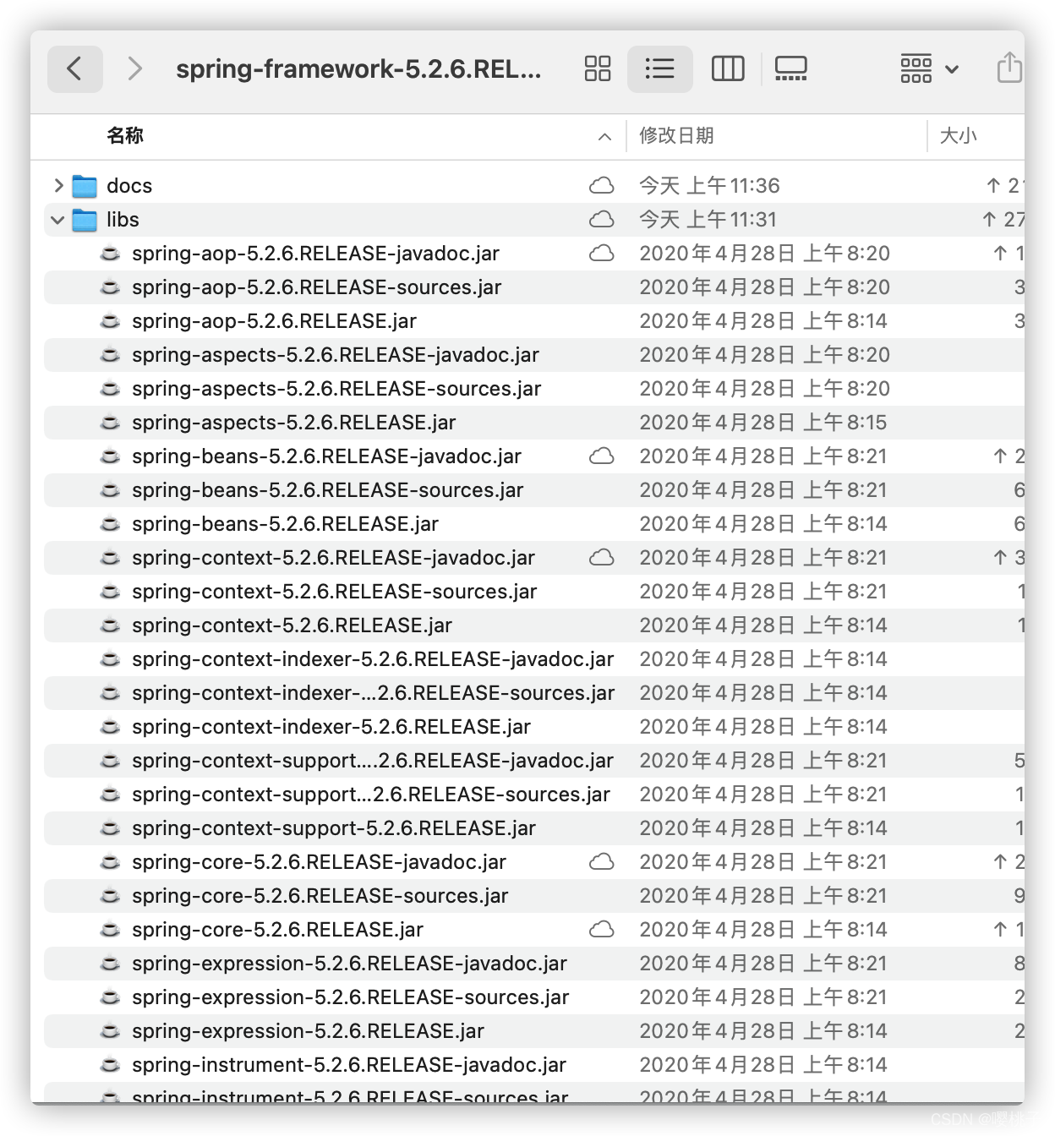1055x1136 pixels.
Task: Click cloud icon beside spring-core javadoc jar
Action: 601,861
